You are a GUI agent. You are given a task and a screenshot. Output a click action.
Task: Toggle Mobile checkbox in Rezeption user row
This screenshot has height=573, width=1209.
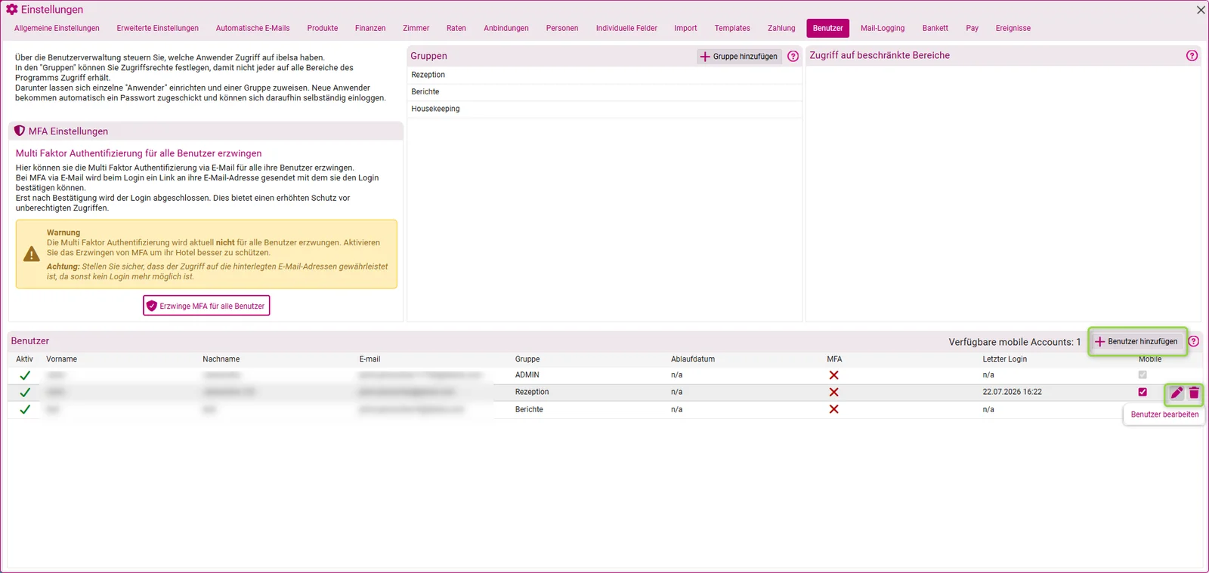point(1143,392)
